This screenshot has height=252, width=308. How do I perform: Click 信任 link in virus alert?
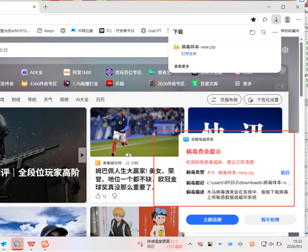(x=285, y=172)
